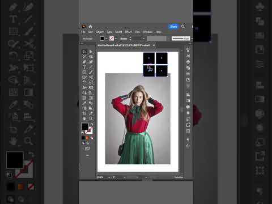Select the Line Segment tool
The height and width of the screenshot is (204, 272).
tap(91, 67)
